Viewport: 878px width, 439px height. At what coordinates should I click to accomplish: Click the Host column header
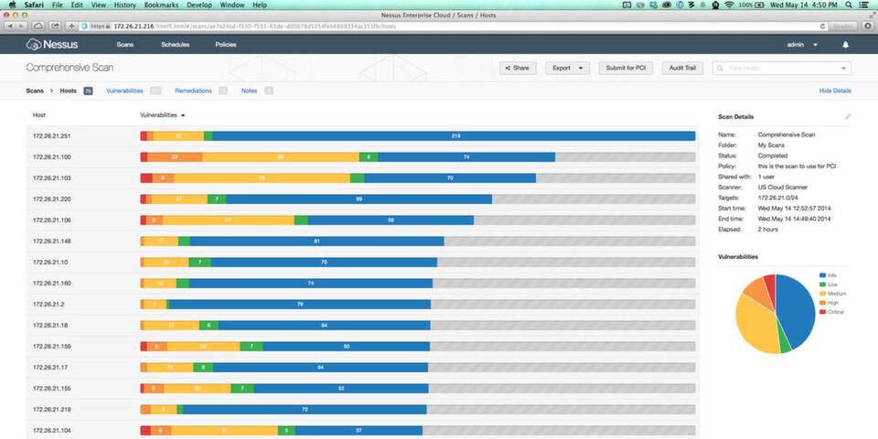39,115
